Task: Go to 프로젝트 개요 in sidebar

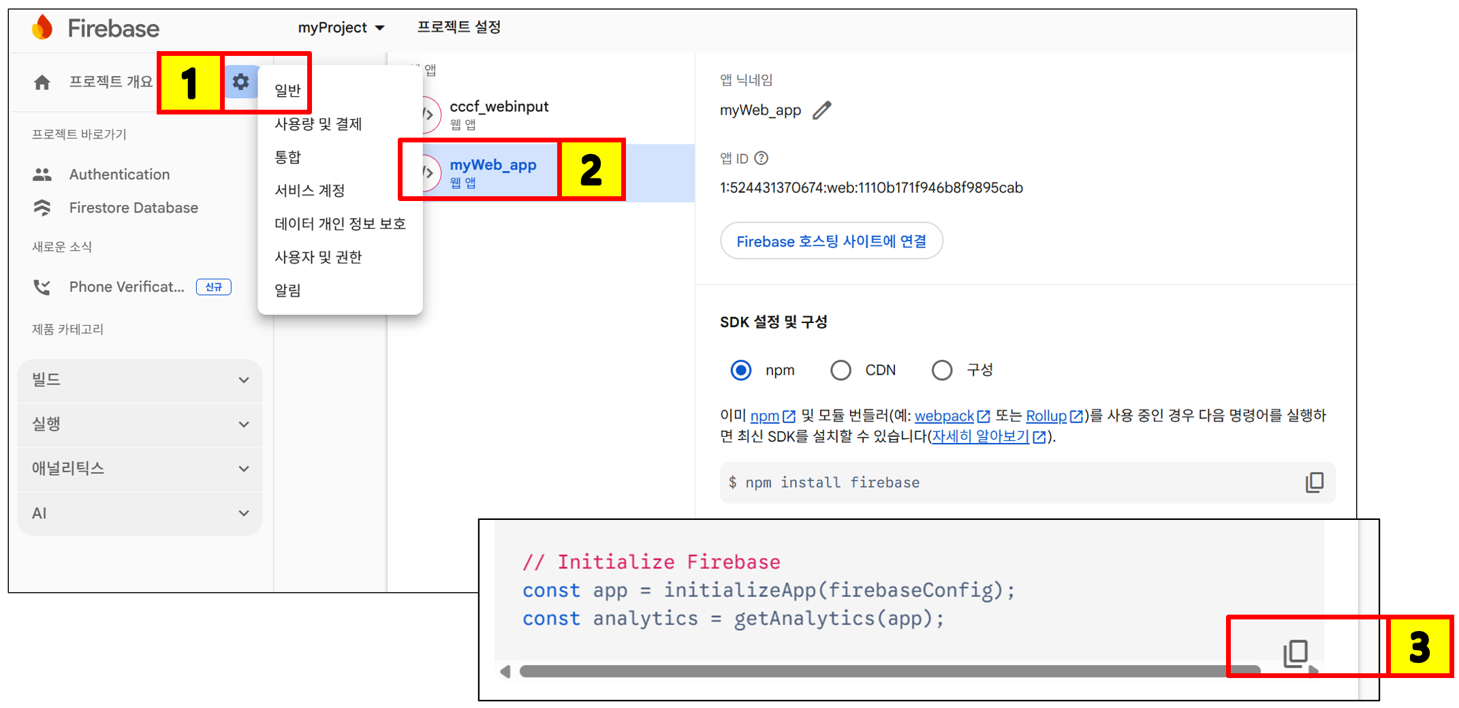Action: [111, 82]
